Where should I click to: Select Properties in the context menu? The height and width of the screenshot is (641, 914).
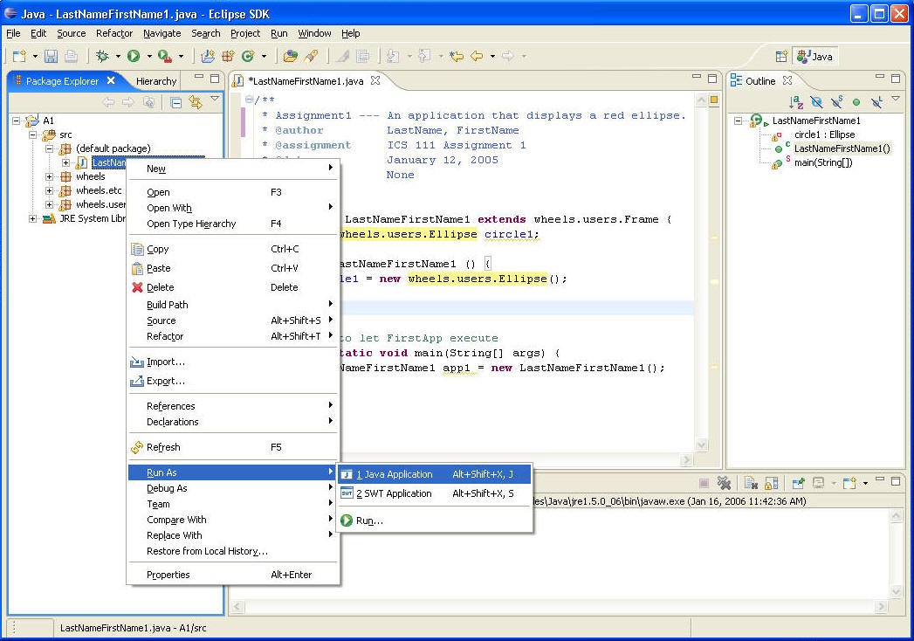pos(233,575)
